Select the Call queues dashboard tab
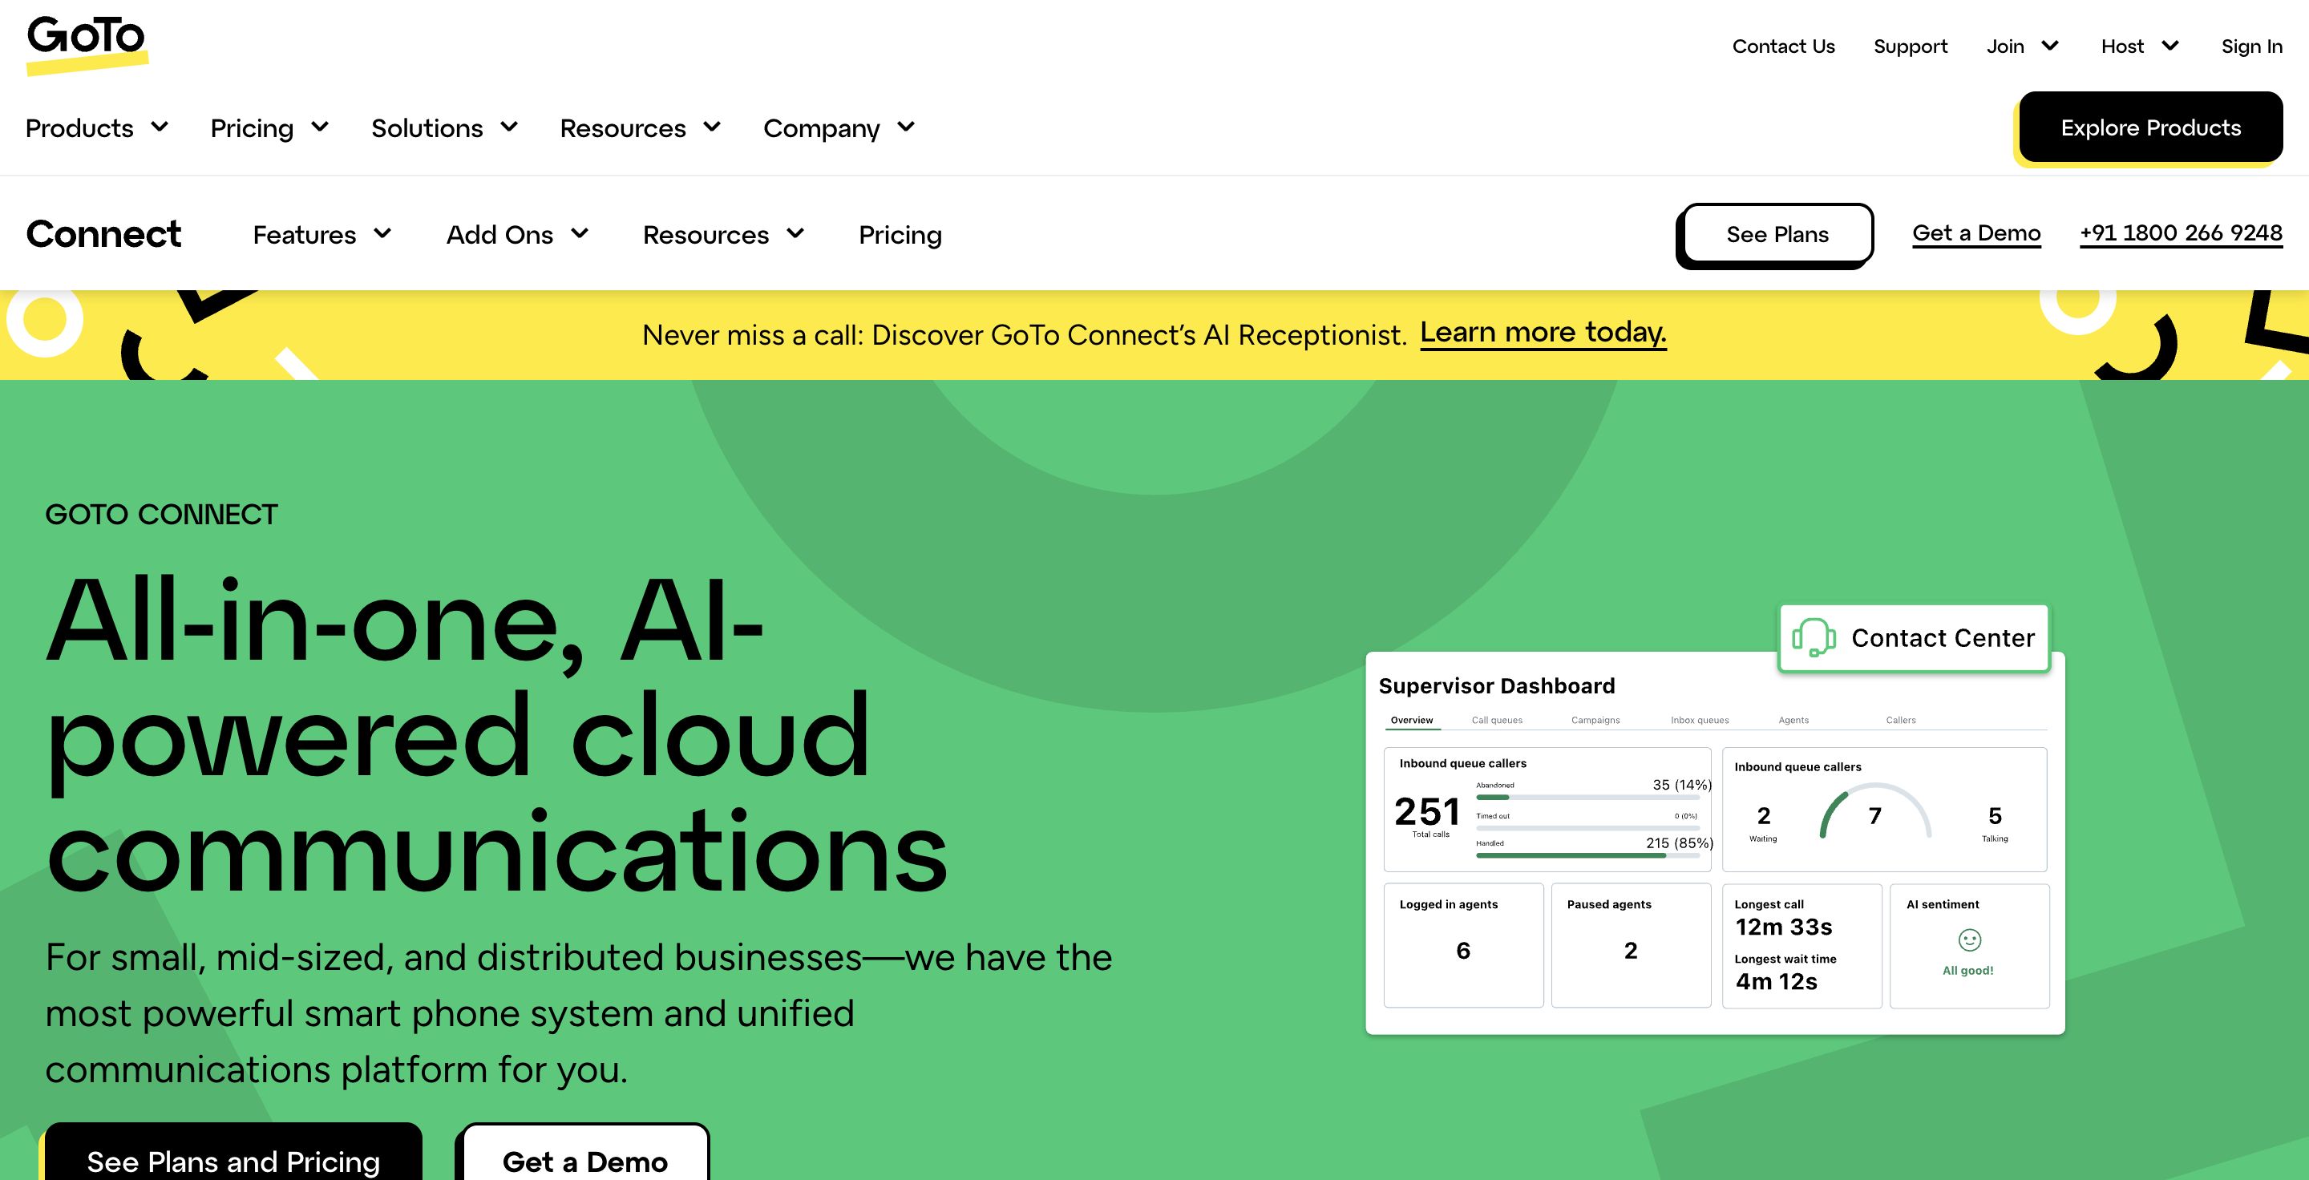2309x1180 pixels. click(x=1497, y=721)
